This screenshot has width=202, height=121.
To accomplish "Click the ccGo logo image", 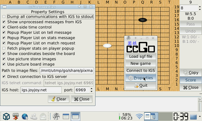I will coord(141,47).
